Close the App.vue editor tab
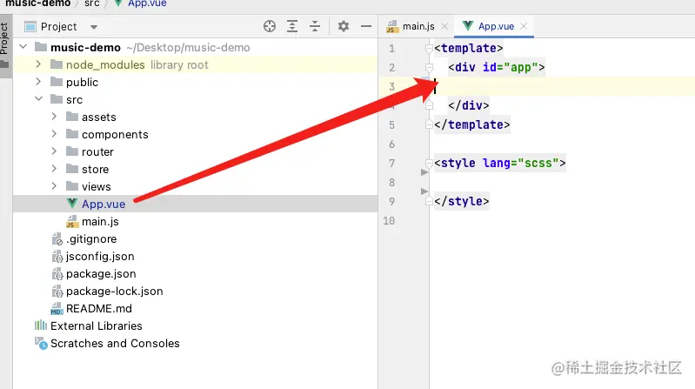 524,27
